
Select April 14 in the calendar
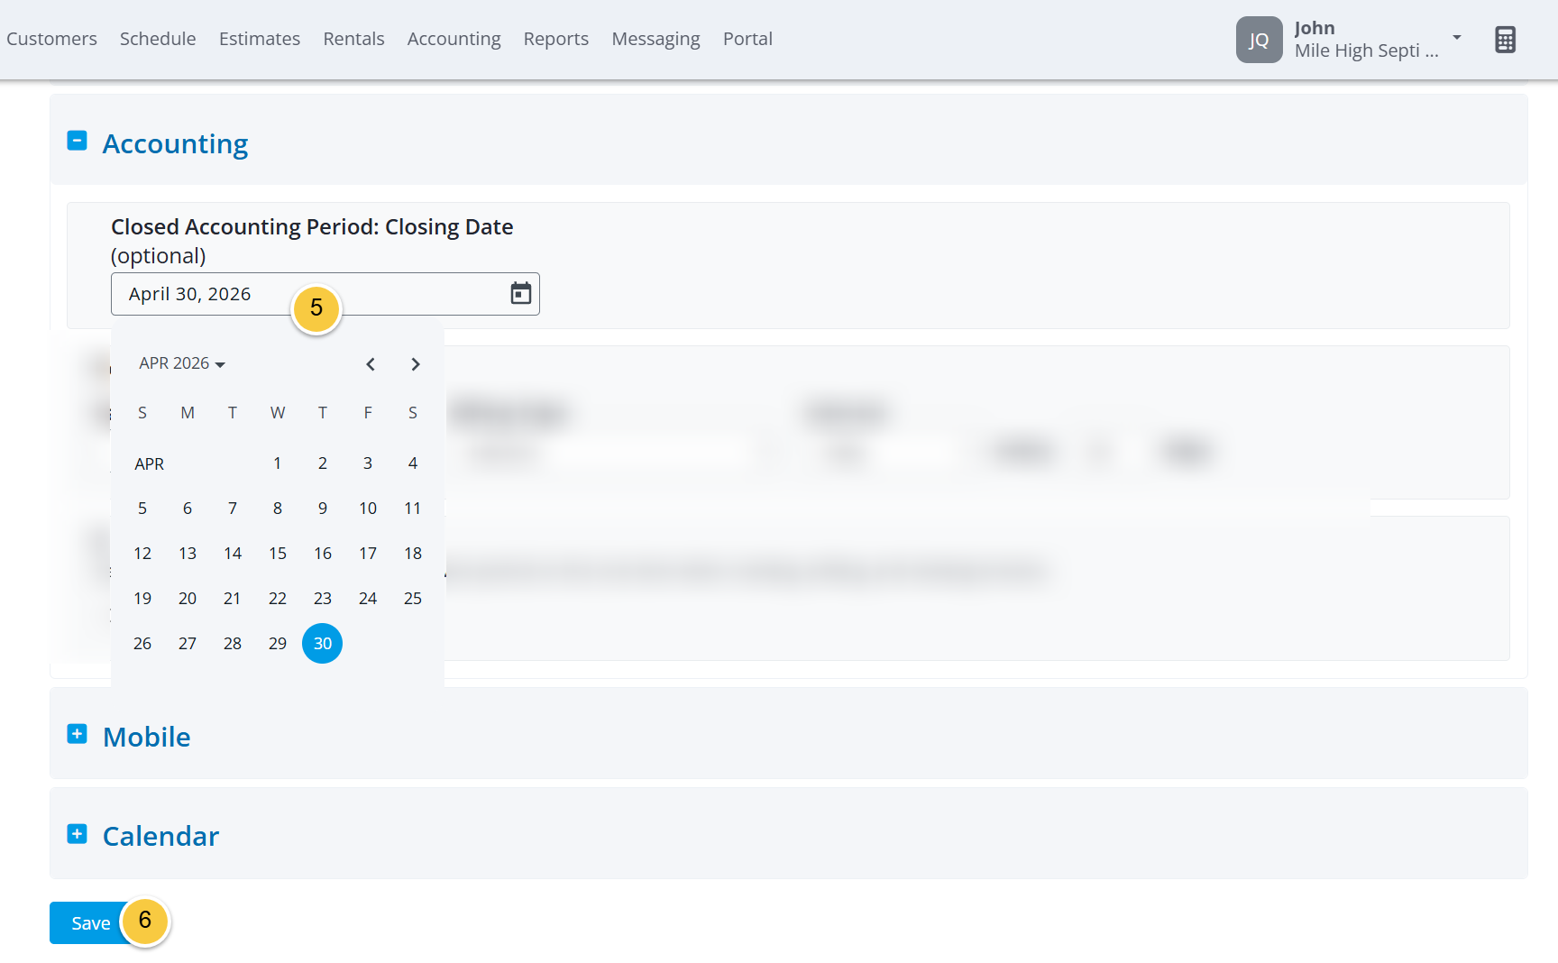pyautogui.click(x=233, y=554)
